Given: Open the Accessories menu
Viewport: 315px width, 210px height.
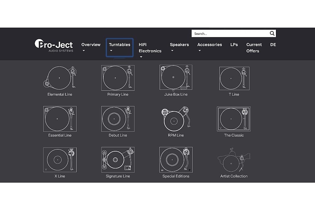Looking at the screenshot, I should click(209, 45).
